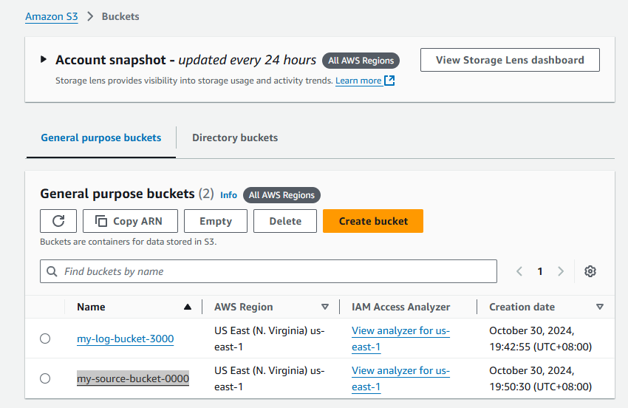Switch to the Directory buckets tab
The width and height of the screenshot is (628, 408).
[235, 137]
